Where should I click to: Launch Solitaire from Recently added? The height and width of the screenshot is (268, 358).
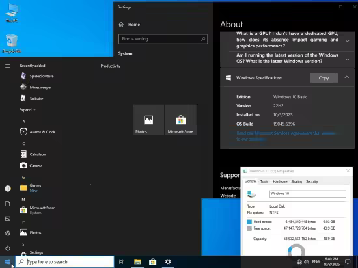(32, 98)
